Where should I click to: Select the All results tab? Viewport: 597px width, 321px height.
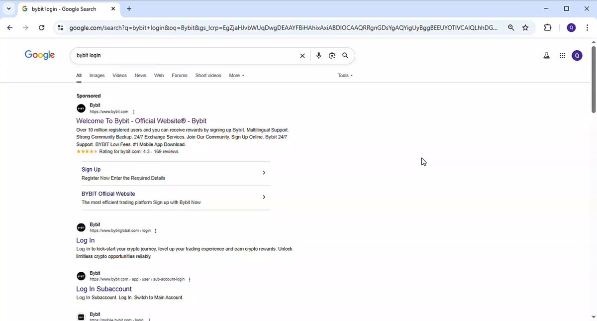click(x=79, y=76)
